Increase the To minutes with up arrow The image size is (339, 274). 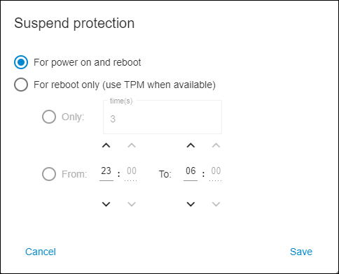pyautogui.click(x=216, y=145)
